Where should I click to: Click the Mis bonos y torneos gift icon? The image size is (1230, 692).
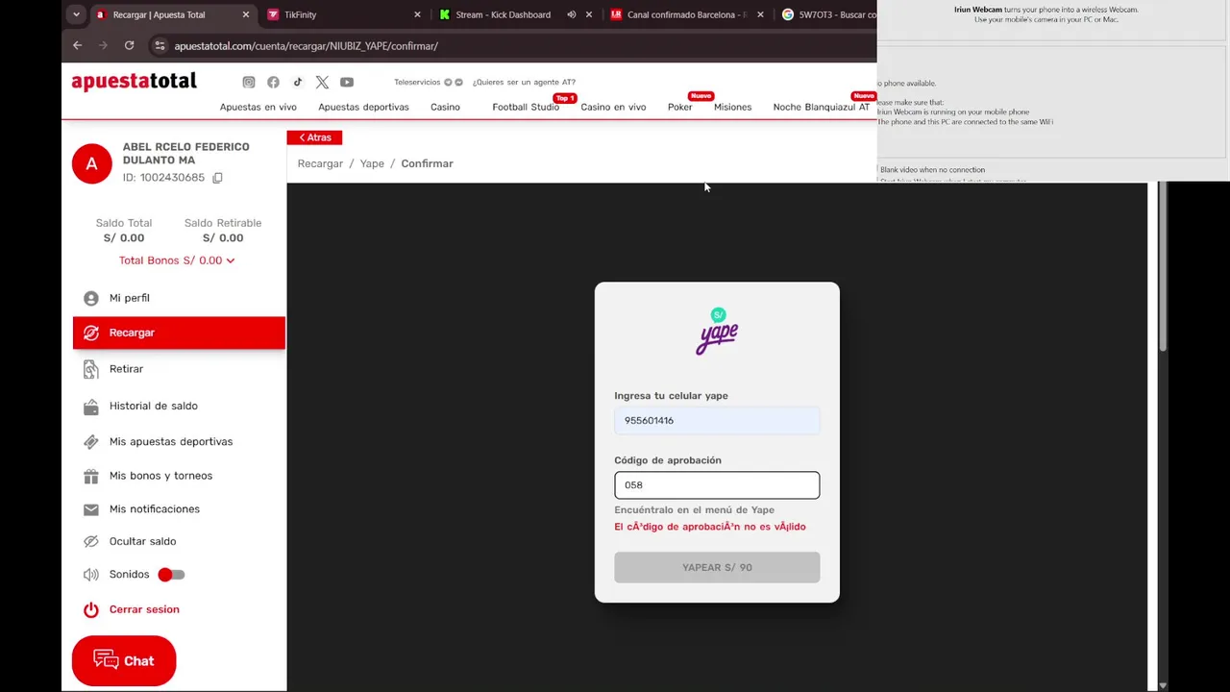pos(91,476)
